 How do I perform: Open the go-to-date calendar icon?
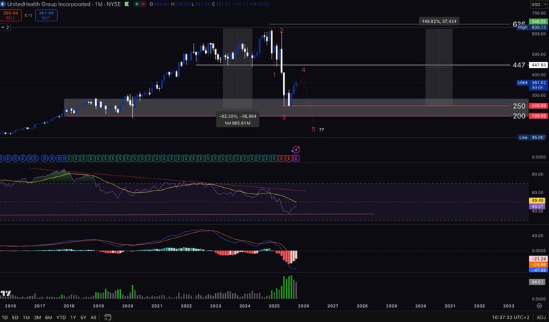tap(107, 318)
